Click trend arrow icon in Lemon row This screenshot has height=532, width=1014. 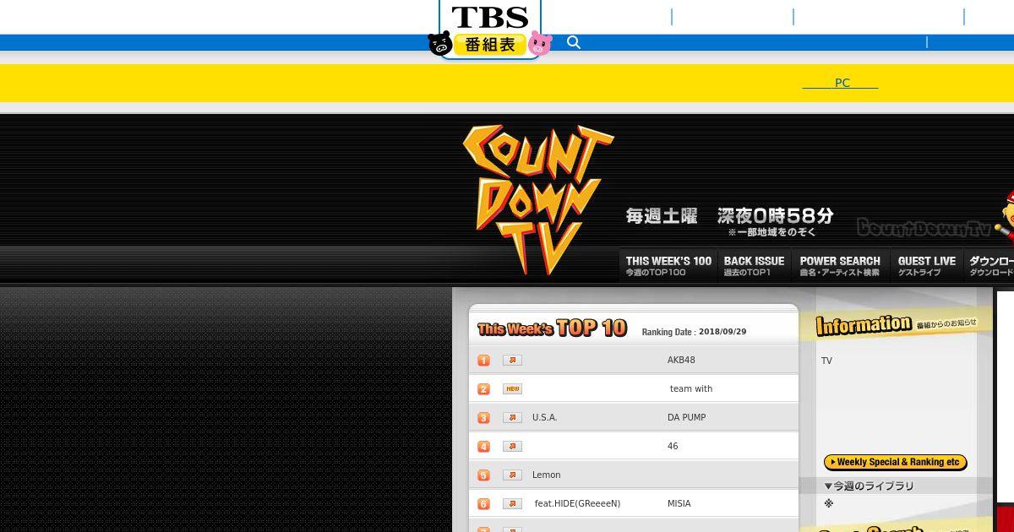512,475
